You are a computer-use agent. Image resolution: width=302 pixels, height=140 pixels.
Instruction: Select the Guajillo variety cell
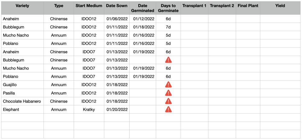[22, 85]
